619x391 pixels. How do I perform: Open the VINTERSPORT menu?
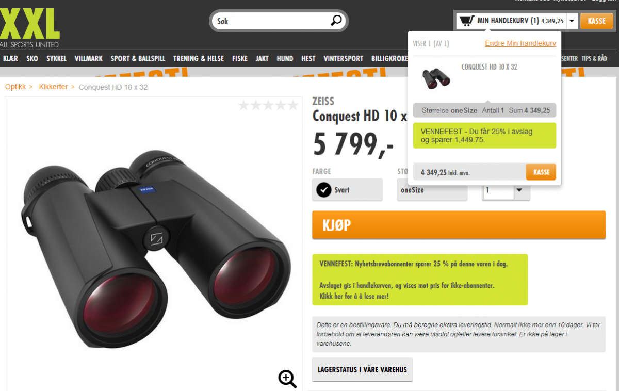click(x=344, y=59)
